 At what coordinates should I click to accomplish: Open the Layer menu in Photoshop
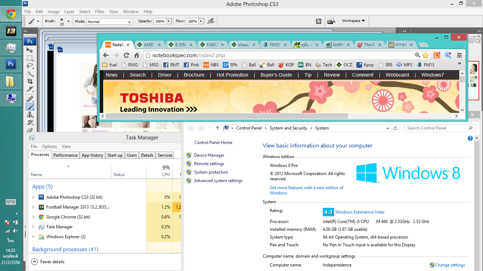[69, 12]
